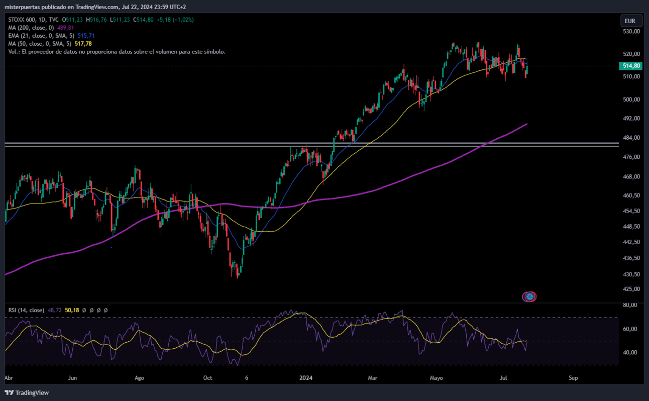Click the publisher header line with misterpuertas
Image resolution: width=649 pixels, height=401 pixels.
(95, 7)
